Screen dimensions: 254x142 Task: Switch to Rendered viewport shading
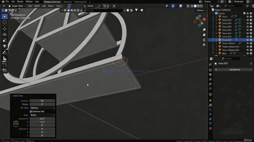pos(202,6)
